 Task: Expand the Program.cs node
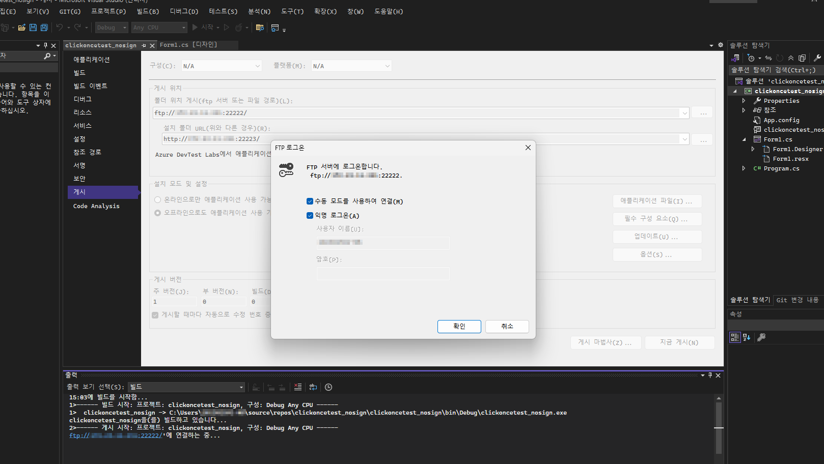pyautogui.click(x=744, y=168)
